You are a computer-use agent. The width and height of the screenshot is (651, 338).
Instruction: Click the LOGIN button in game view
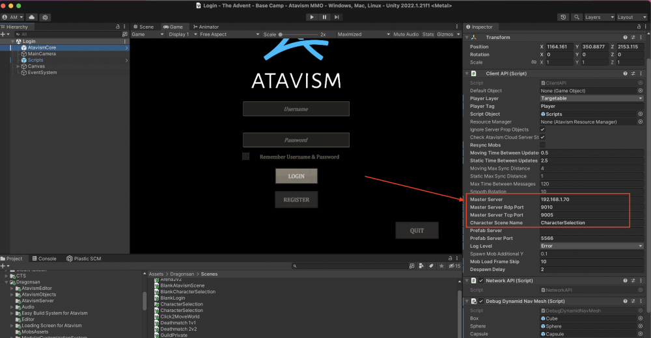[x=296, y=176]
